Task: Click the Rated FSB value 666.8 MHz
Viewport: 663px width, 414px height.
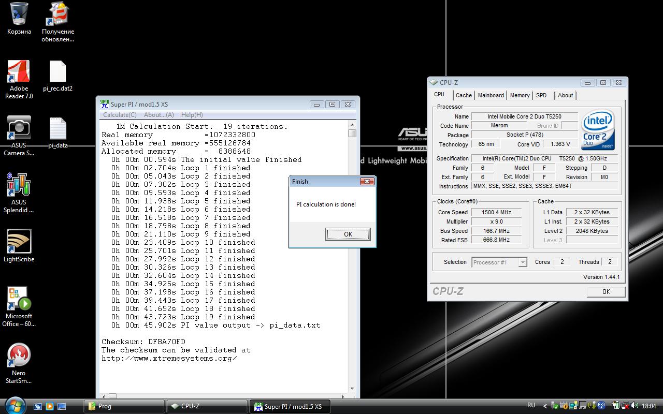Action: coord(496,240)
